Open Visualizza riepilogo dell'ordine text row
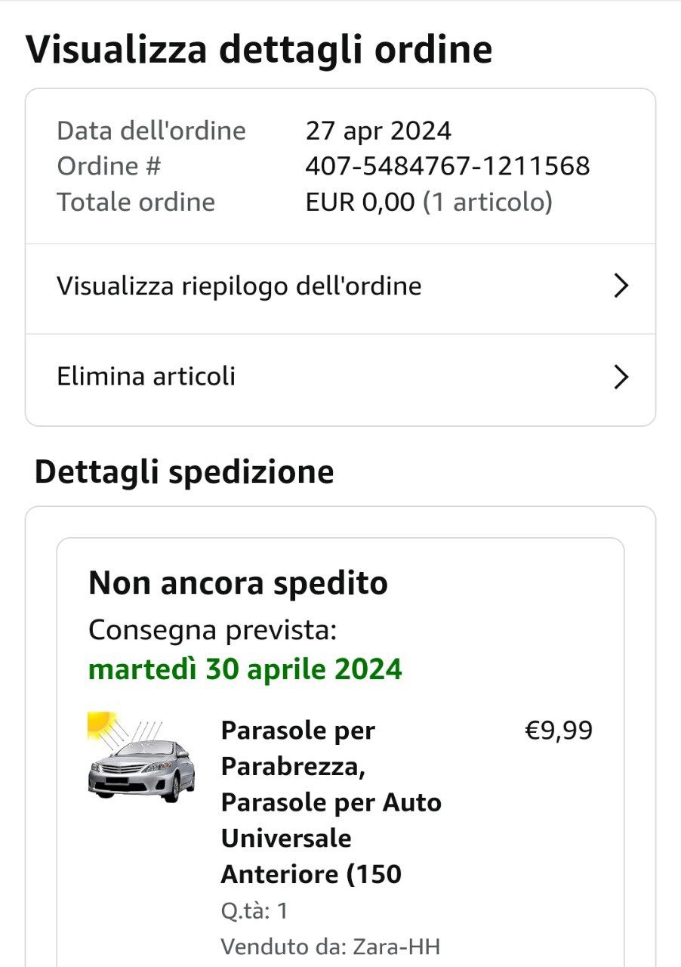The height and width of the screenshot is (967, 681). [239, 286]
